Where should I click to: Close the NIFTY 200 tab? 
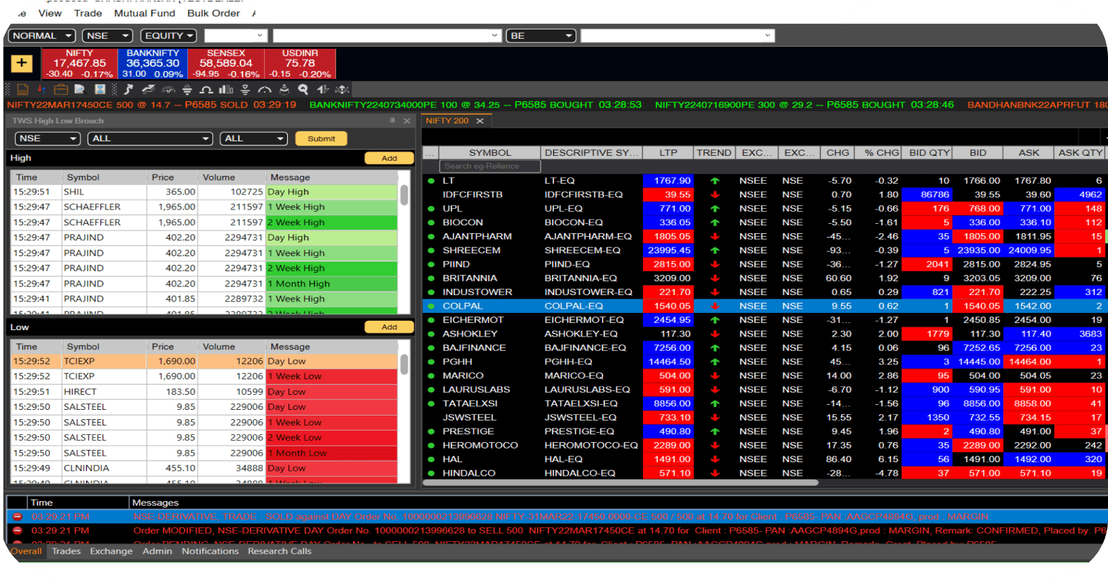480,121
